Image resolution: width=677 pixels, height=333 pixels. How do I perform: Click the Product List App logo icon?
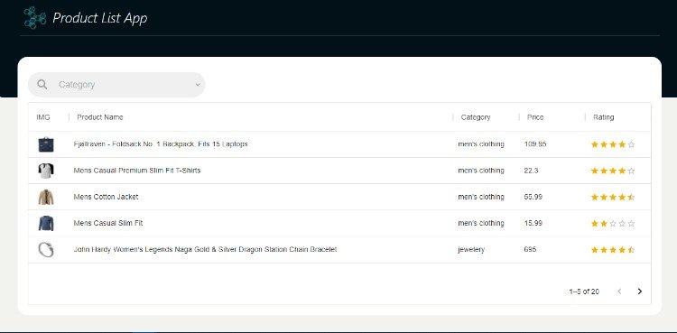[35, 18]
